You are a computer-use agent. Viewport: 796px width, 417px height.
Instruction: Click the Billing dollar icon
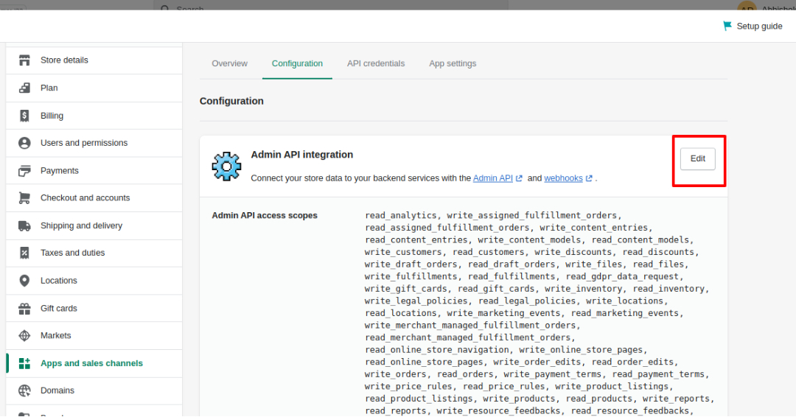(x=24, y=116)
